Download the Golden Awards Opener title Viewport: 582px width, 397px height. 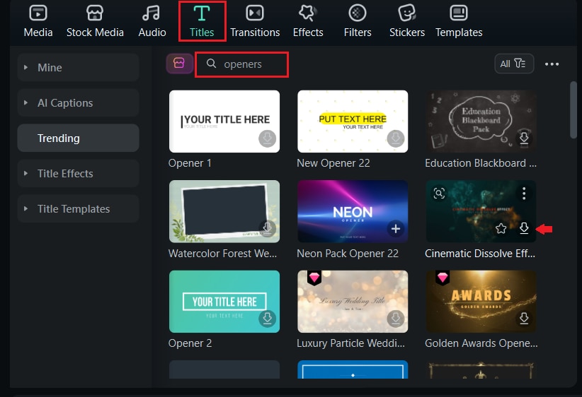point(524,319)
